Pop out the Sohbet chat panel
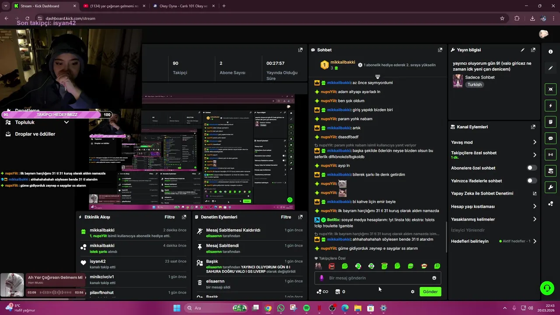The height and width of the screenshot is (315, 560). click(440, 50)
